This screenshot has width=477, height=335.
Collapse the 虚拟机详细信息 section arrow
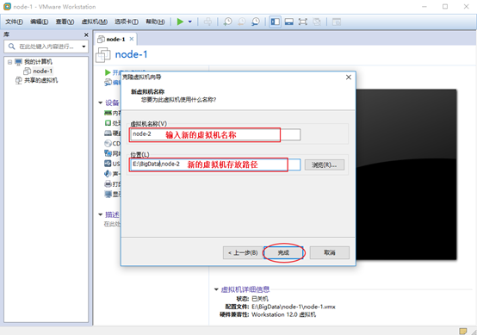pos(216,289)
